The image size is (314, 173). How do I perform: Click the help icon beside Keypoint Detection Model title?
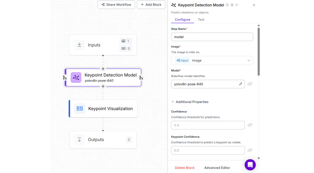(227, 5)
